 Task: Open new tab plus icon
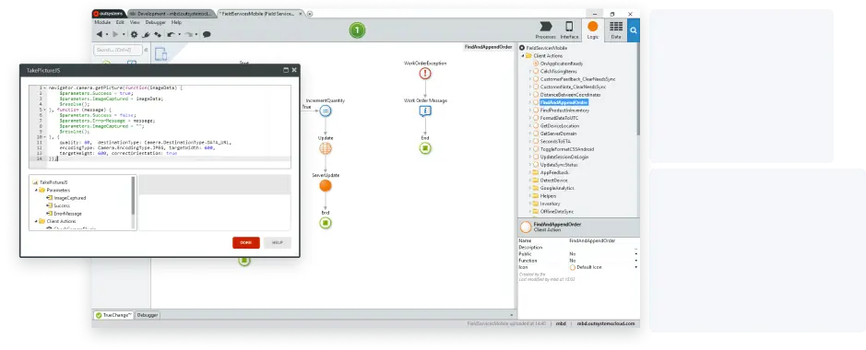click(x=310, y=14)
